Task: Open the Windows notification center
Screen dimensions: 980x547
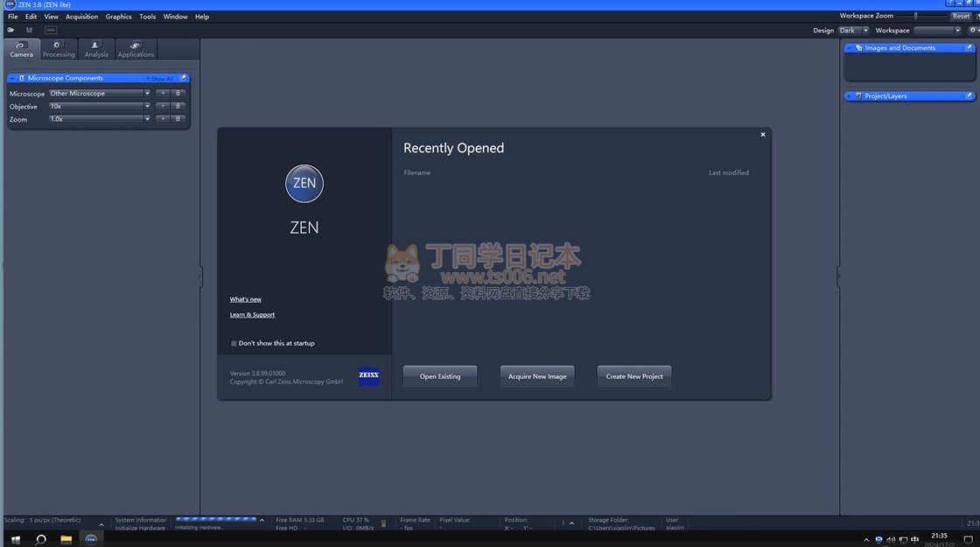Action: tap(968, 540)
